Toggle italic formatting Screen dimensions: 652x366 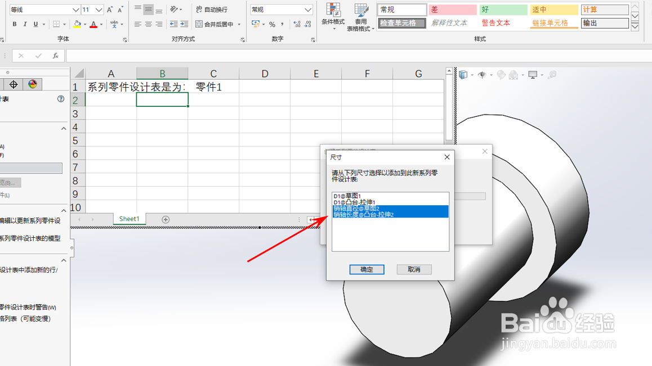tap(25, 24)
